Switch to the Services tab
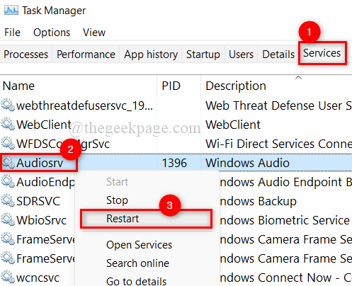Screen dimensions: 352x286 (x=322, y=53)
